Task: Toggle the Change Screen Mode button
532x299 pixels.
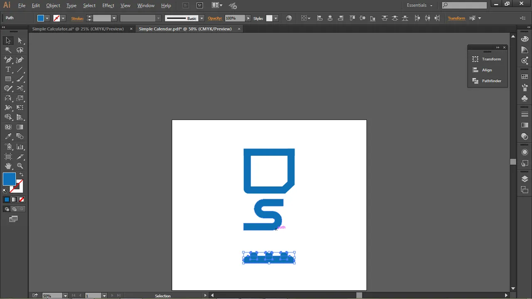Action: coord(13,219)
